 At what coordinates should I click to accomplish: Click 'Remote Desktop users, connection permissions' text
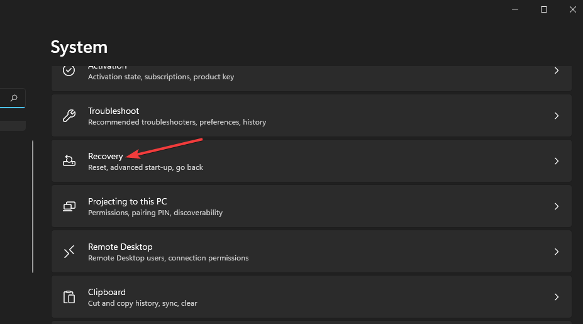click(168, 258)
